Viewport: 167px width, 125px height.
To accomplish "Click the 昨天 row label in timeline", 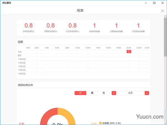I will tap(19, 55).
